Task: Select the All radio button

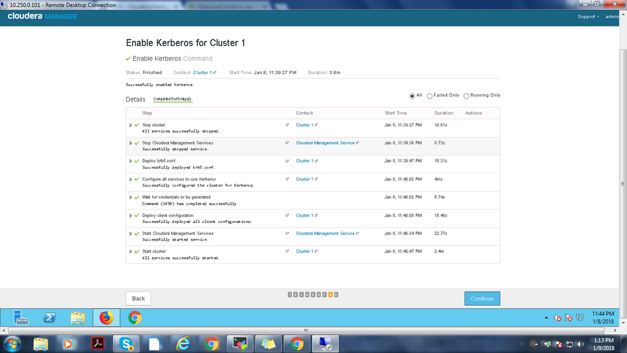Action: tap(412, 96)
